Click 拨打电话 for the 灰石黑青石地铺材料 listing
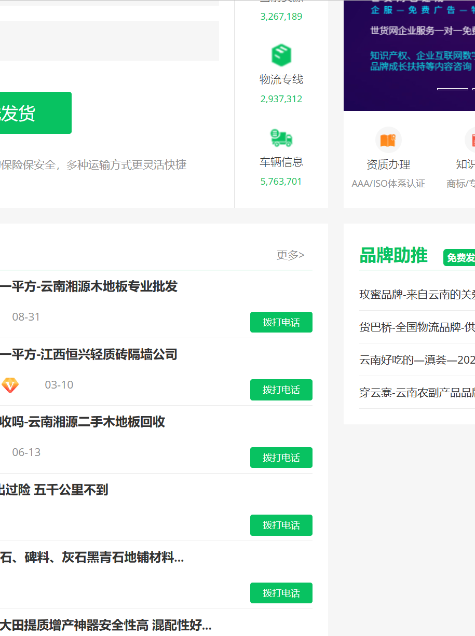Screen dimensions: 475x636 281,593
